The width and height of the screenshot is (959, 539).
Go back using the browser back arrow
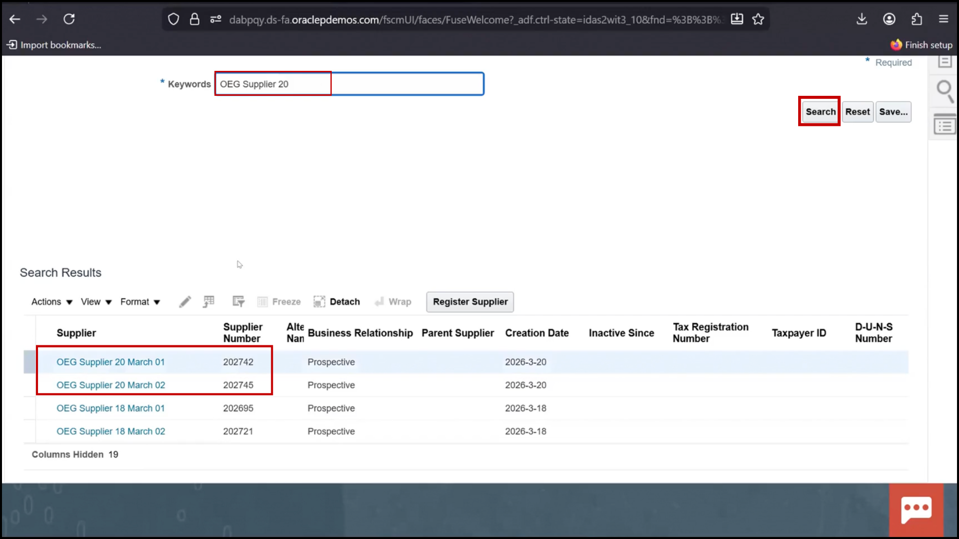coord(15,19)
